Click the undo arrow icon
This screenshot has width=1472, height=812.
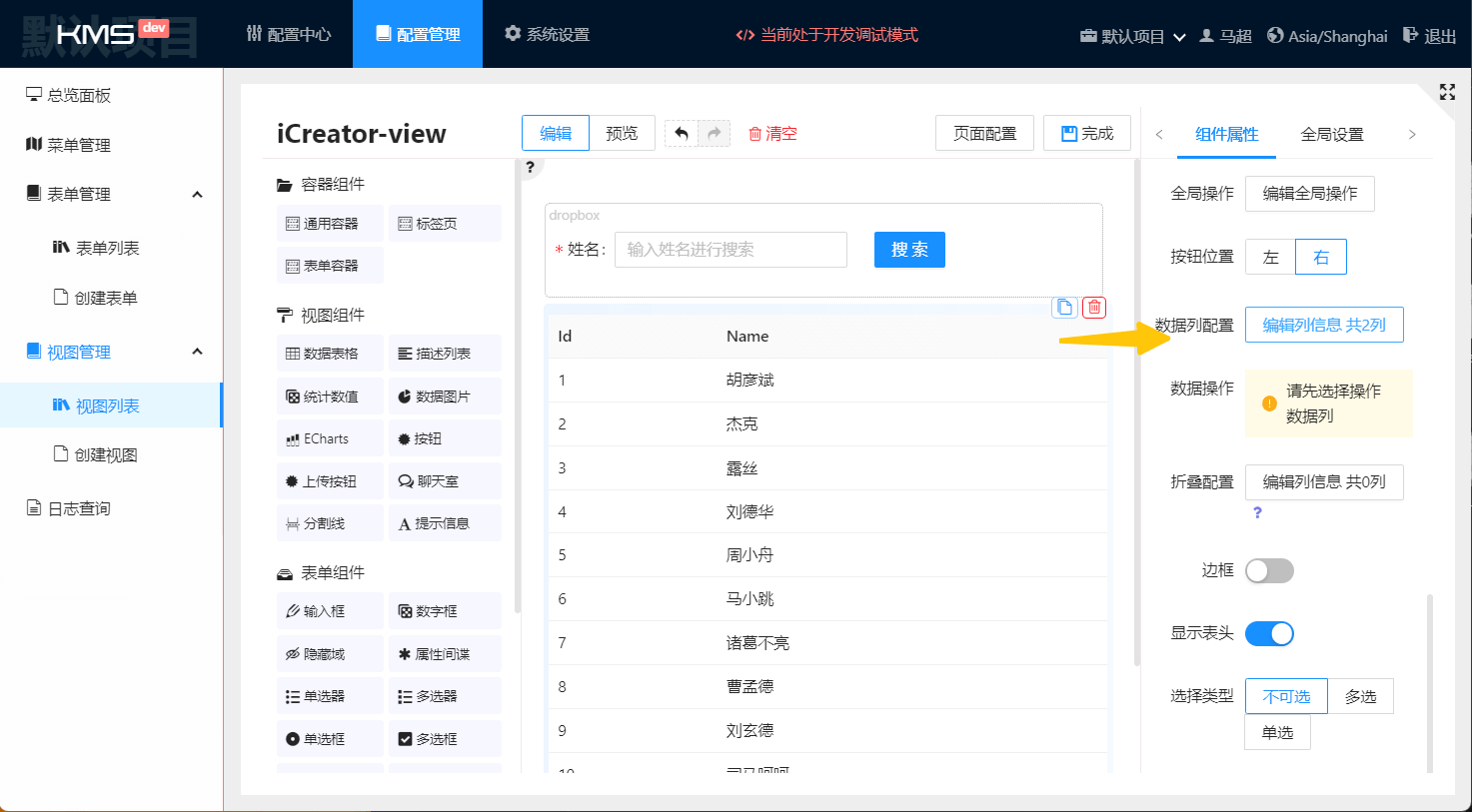(682, 133)
